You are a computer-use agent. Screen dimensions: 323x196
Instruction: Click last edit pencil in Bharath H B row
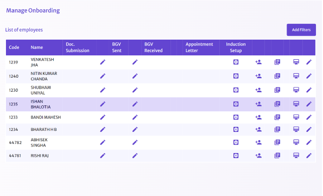click(x=309, y=129)
